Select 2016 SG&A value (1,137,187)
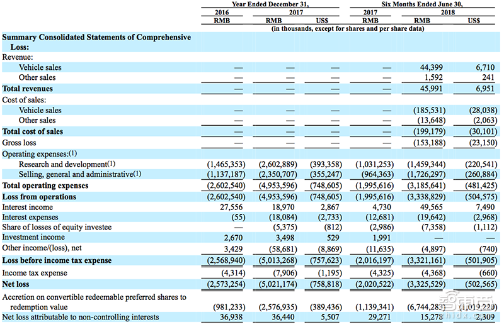Viewport: 504px width, 327px height. [x=226, y=174]
